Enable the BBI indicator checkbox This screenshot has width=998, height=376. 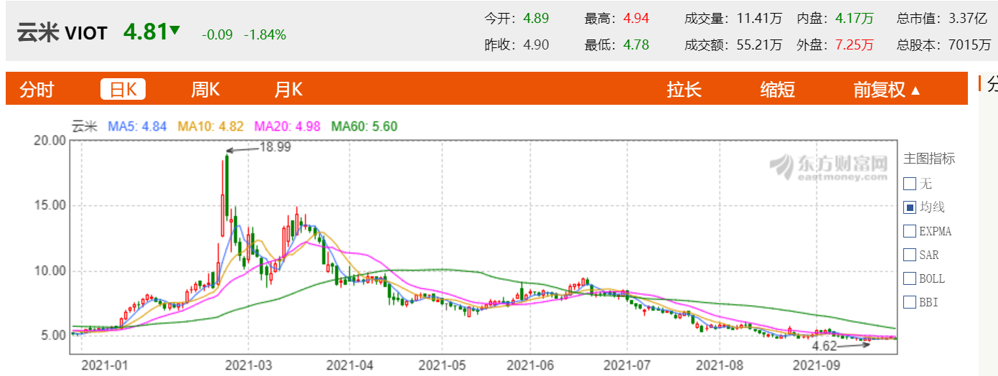[910, 302]
